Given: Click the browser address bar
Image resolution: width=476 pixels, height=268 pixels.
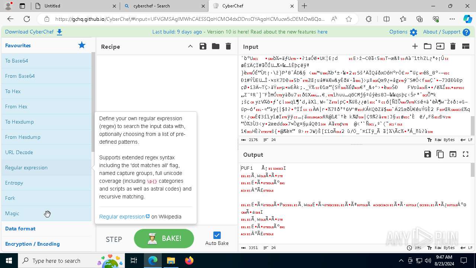Looking at the screenshot, I should pos(190,19).
